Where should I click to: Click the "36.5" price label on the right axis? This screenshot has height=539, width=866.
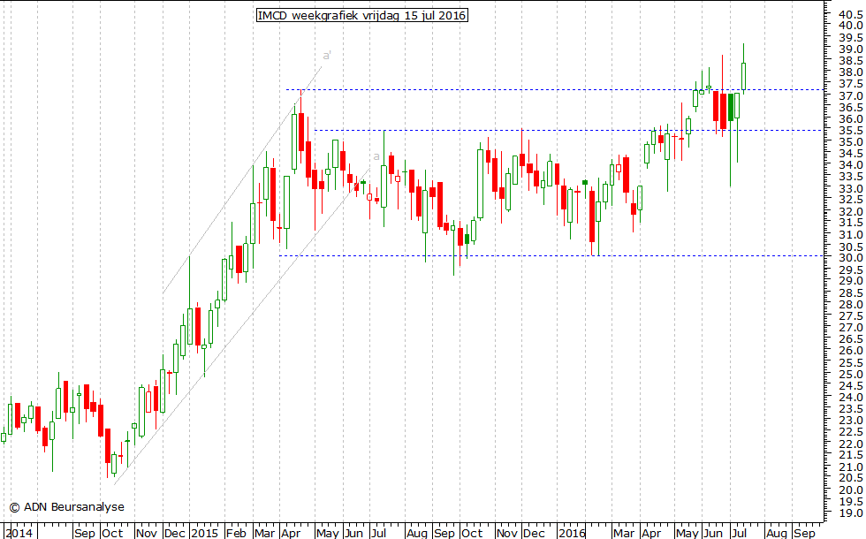[850, 107]
